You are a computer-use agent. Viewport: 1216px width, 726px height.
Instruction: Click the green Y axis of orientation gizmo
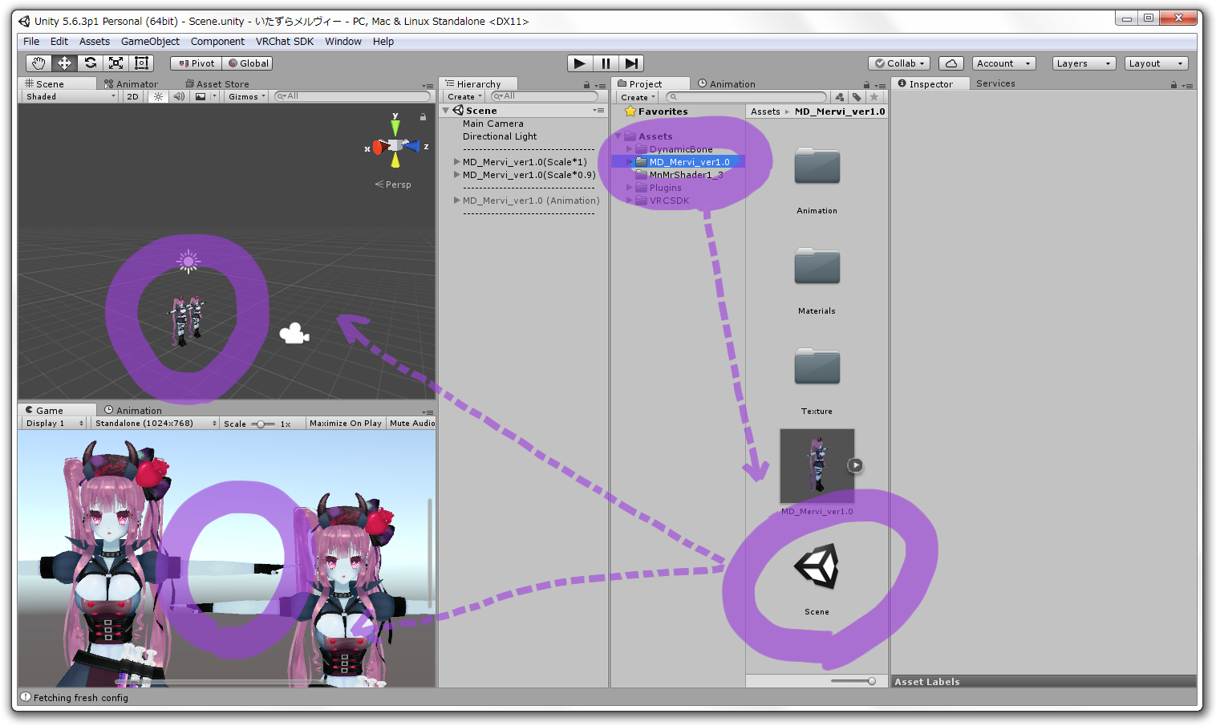(x=395, y=127)
